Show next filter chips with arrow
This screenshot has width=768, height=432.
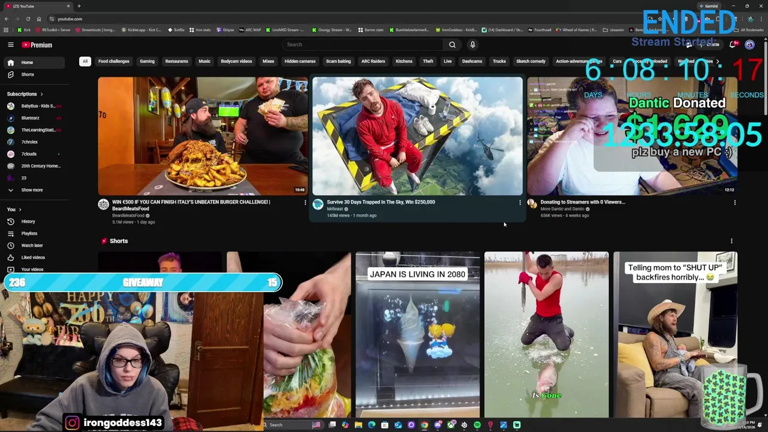point(717,61)
